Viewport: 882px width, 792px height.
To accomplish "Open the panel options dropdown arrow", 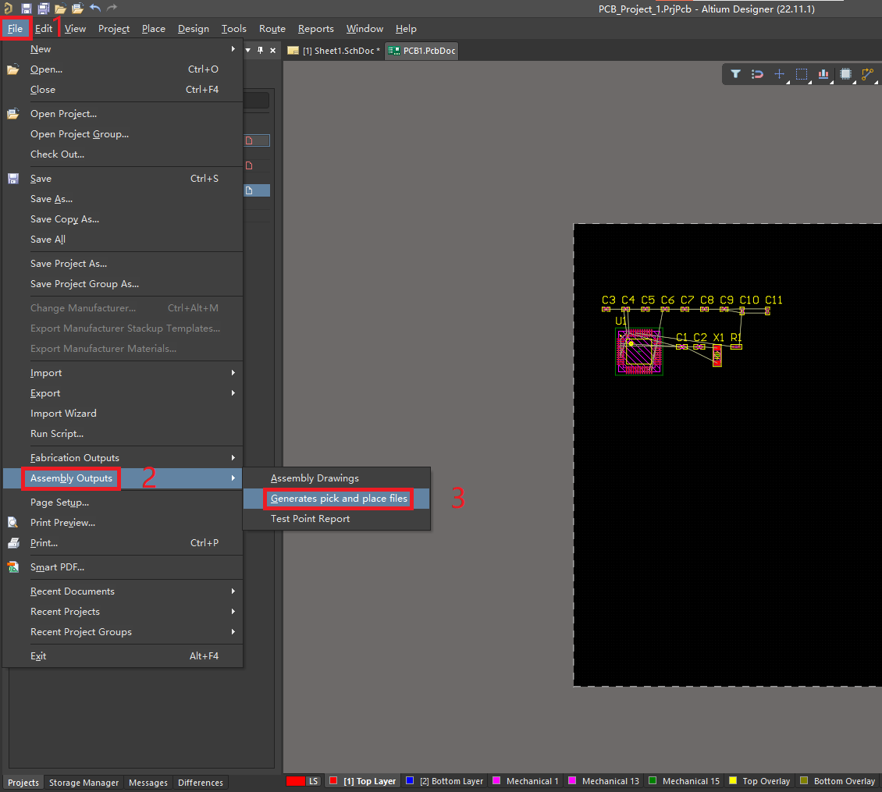I will (x=247, y=51).
